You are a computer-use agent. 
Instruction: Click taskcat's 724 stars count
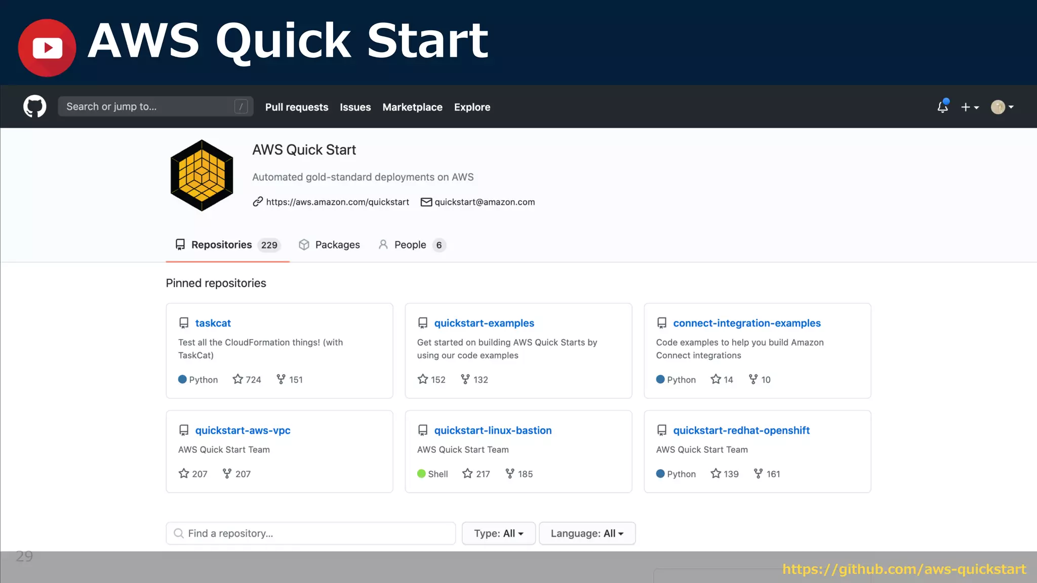click(x=247, y=380)
